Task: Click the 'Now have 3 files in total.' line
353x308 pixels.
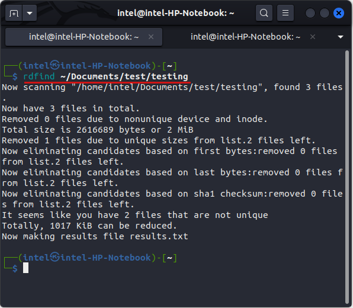Action: (70, 108)
